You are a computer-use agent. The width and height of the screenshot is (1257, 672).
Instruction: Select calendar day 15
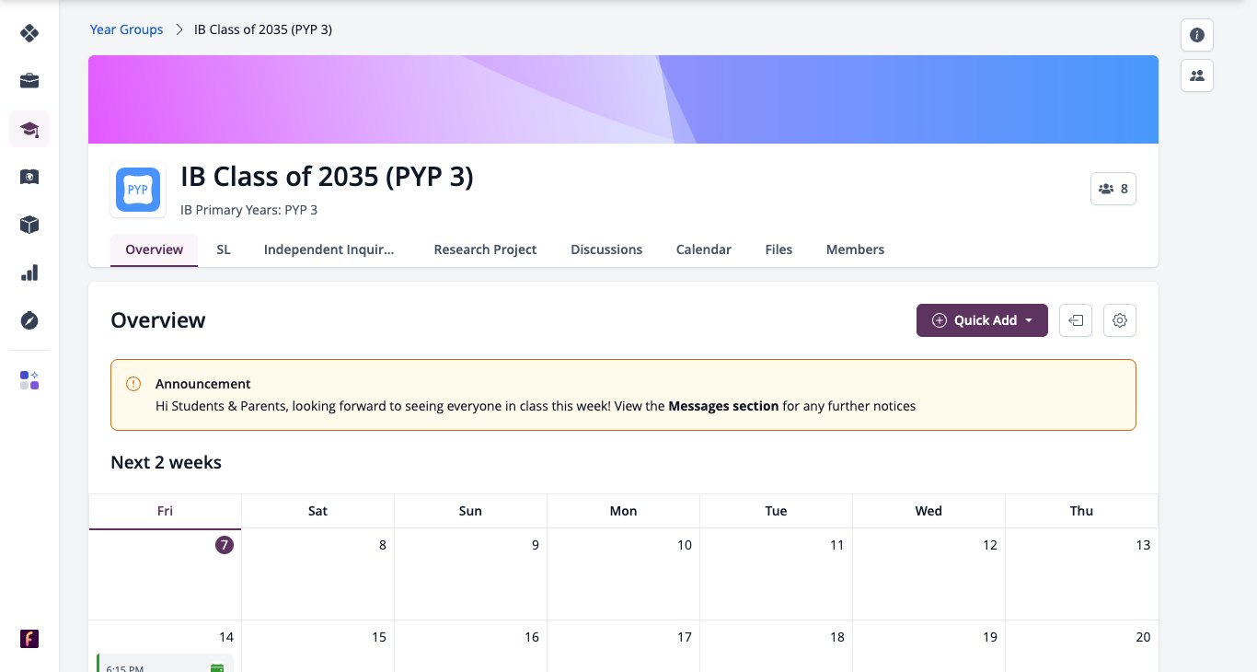pyautogui.click(x=379, y=637)
